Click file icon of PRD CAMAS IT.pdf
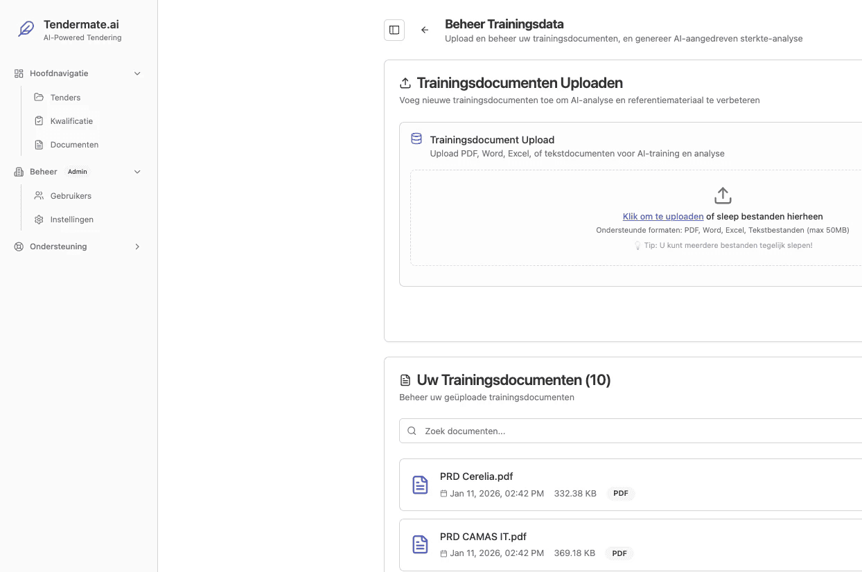 [x=420, y=545]
